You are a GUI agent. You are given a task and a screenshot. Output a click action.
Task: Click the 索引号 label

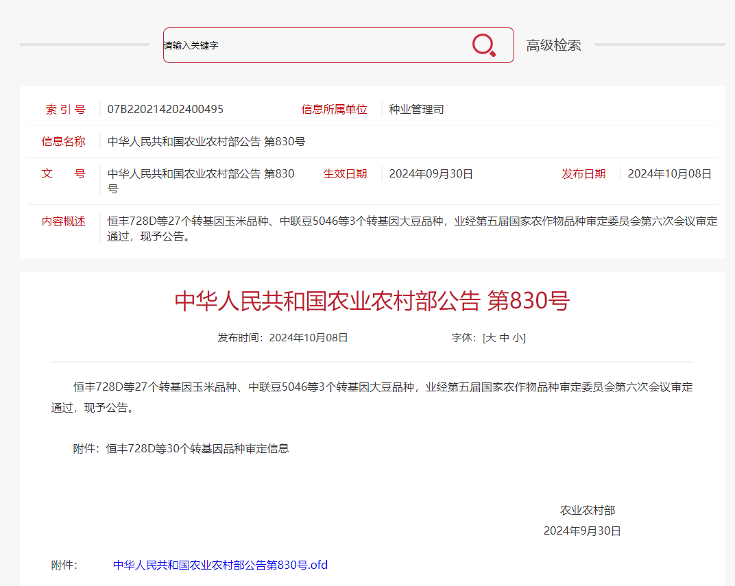click(x=65, y=109)
